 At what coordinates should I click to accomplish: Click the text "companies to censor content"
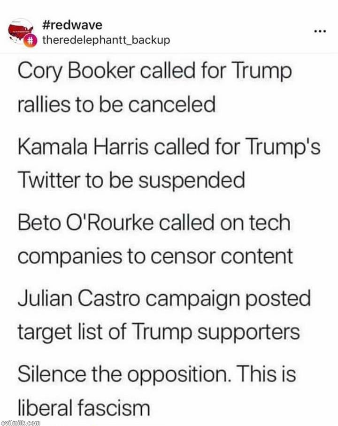click(x=155, y=255)
